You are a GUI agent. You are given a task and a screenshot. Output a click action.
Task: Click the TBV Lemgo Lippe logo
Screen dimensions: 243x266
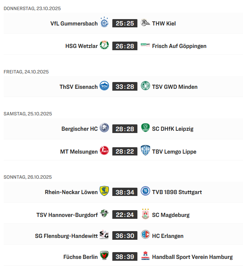(145, 151)
